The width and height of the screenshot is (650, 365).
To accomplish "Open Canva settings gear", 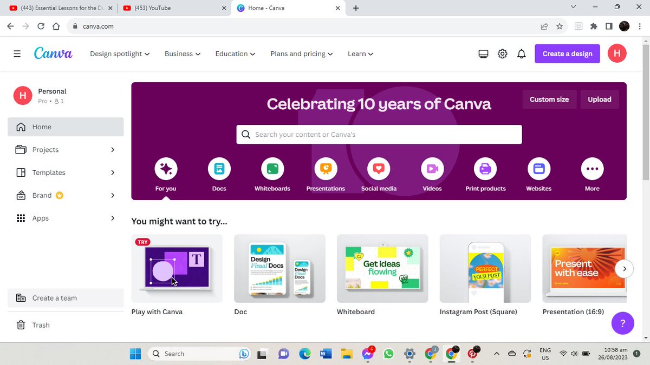I will click(x=503, y=54).
